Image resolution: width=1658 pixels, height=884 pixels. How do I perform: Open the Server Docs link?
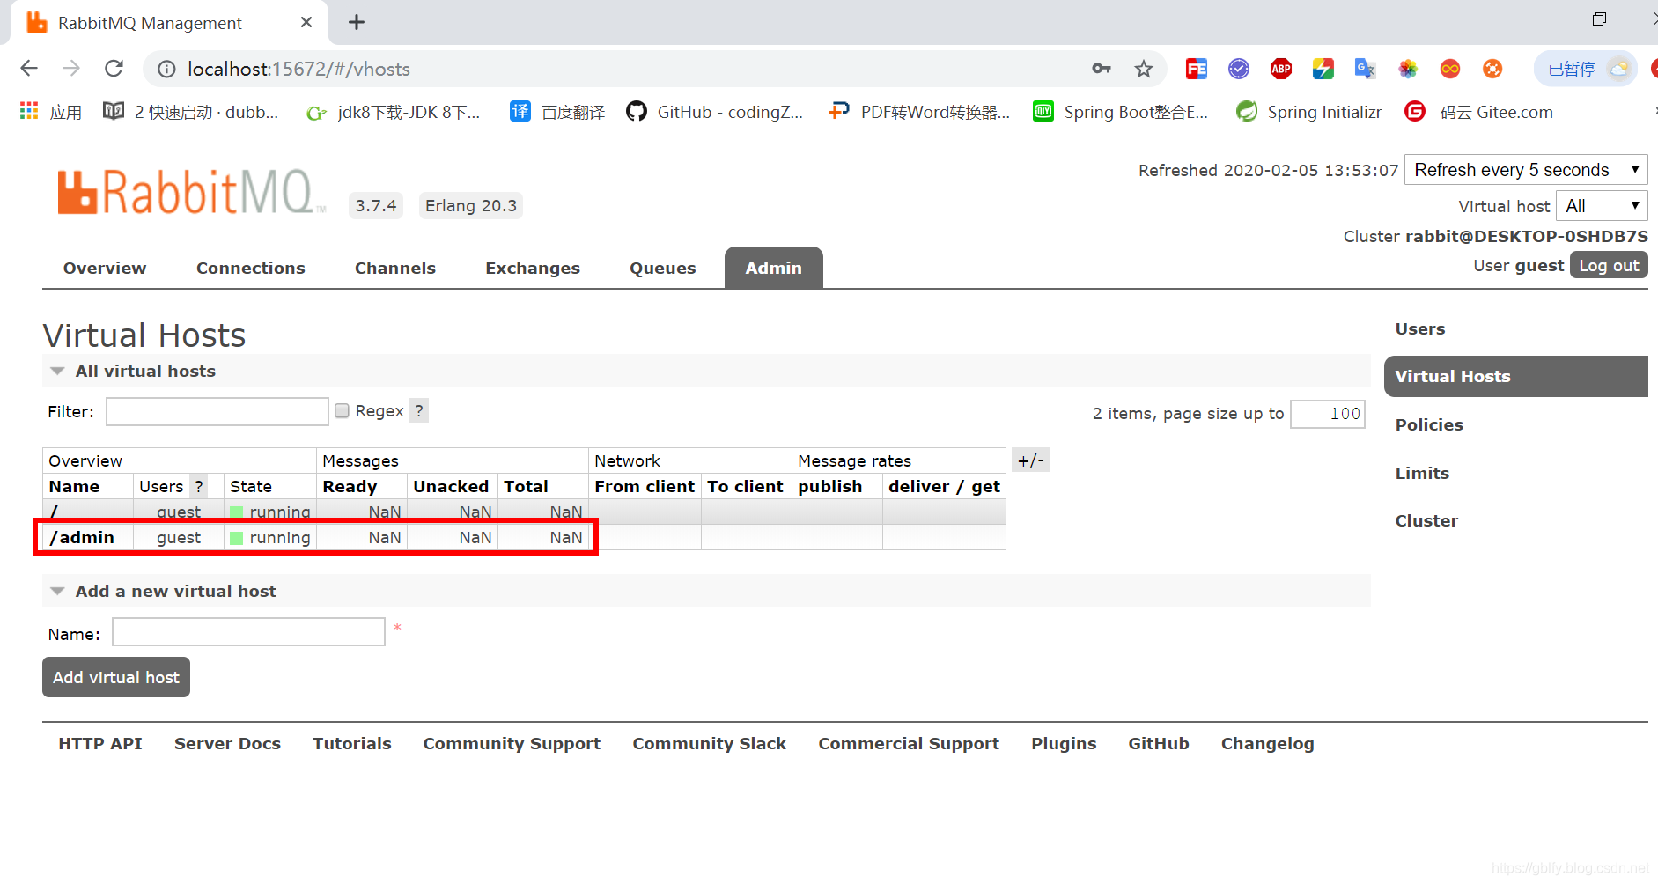coord(227,743)
